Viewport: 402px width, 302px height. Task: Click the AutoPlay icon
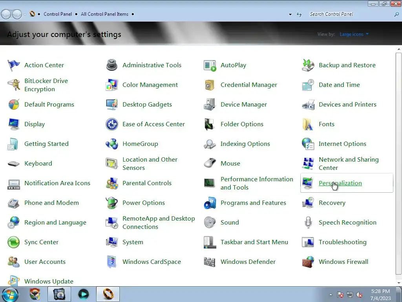(210, 65)
